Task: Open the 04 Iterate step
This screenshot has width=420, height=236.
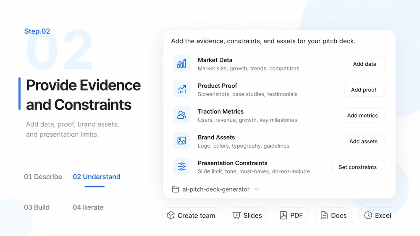Action: 88,207
